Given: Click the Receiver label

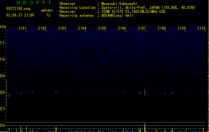Looking at the screenshot, I should click(x=67, y=12).
